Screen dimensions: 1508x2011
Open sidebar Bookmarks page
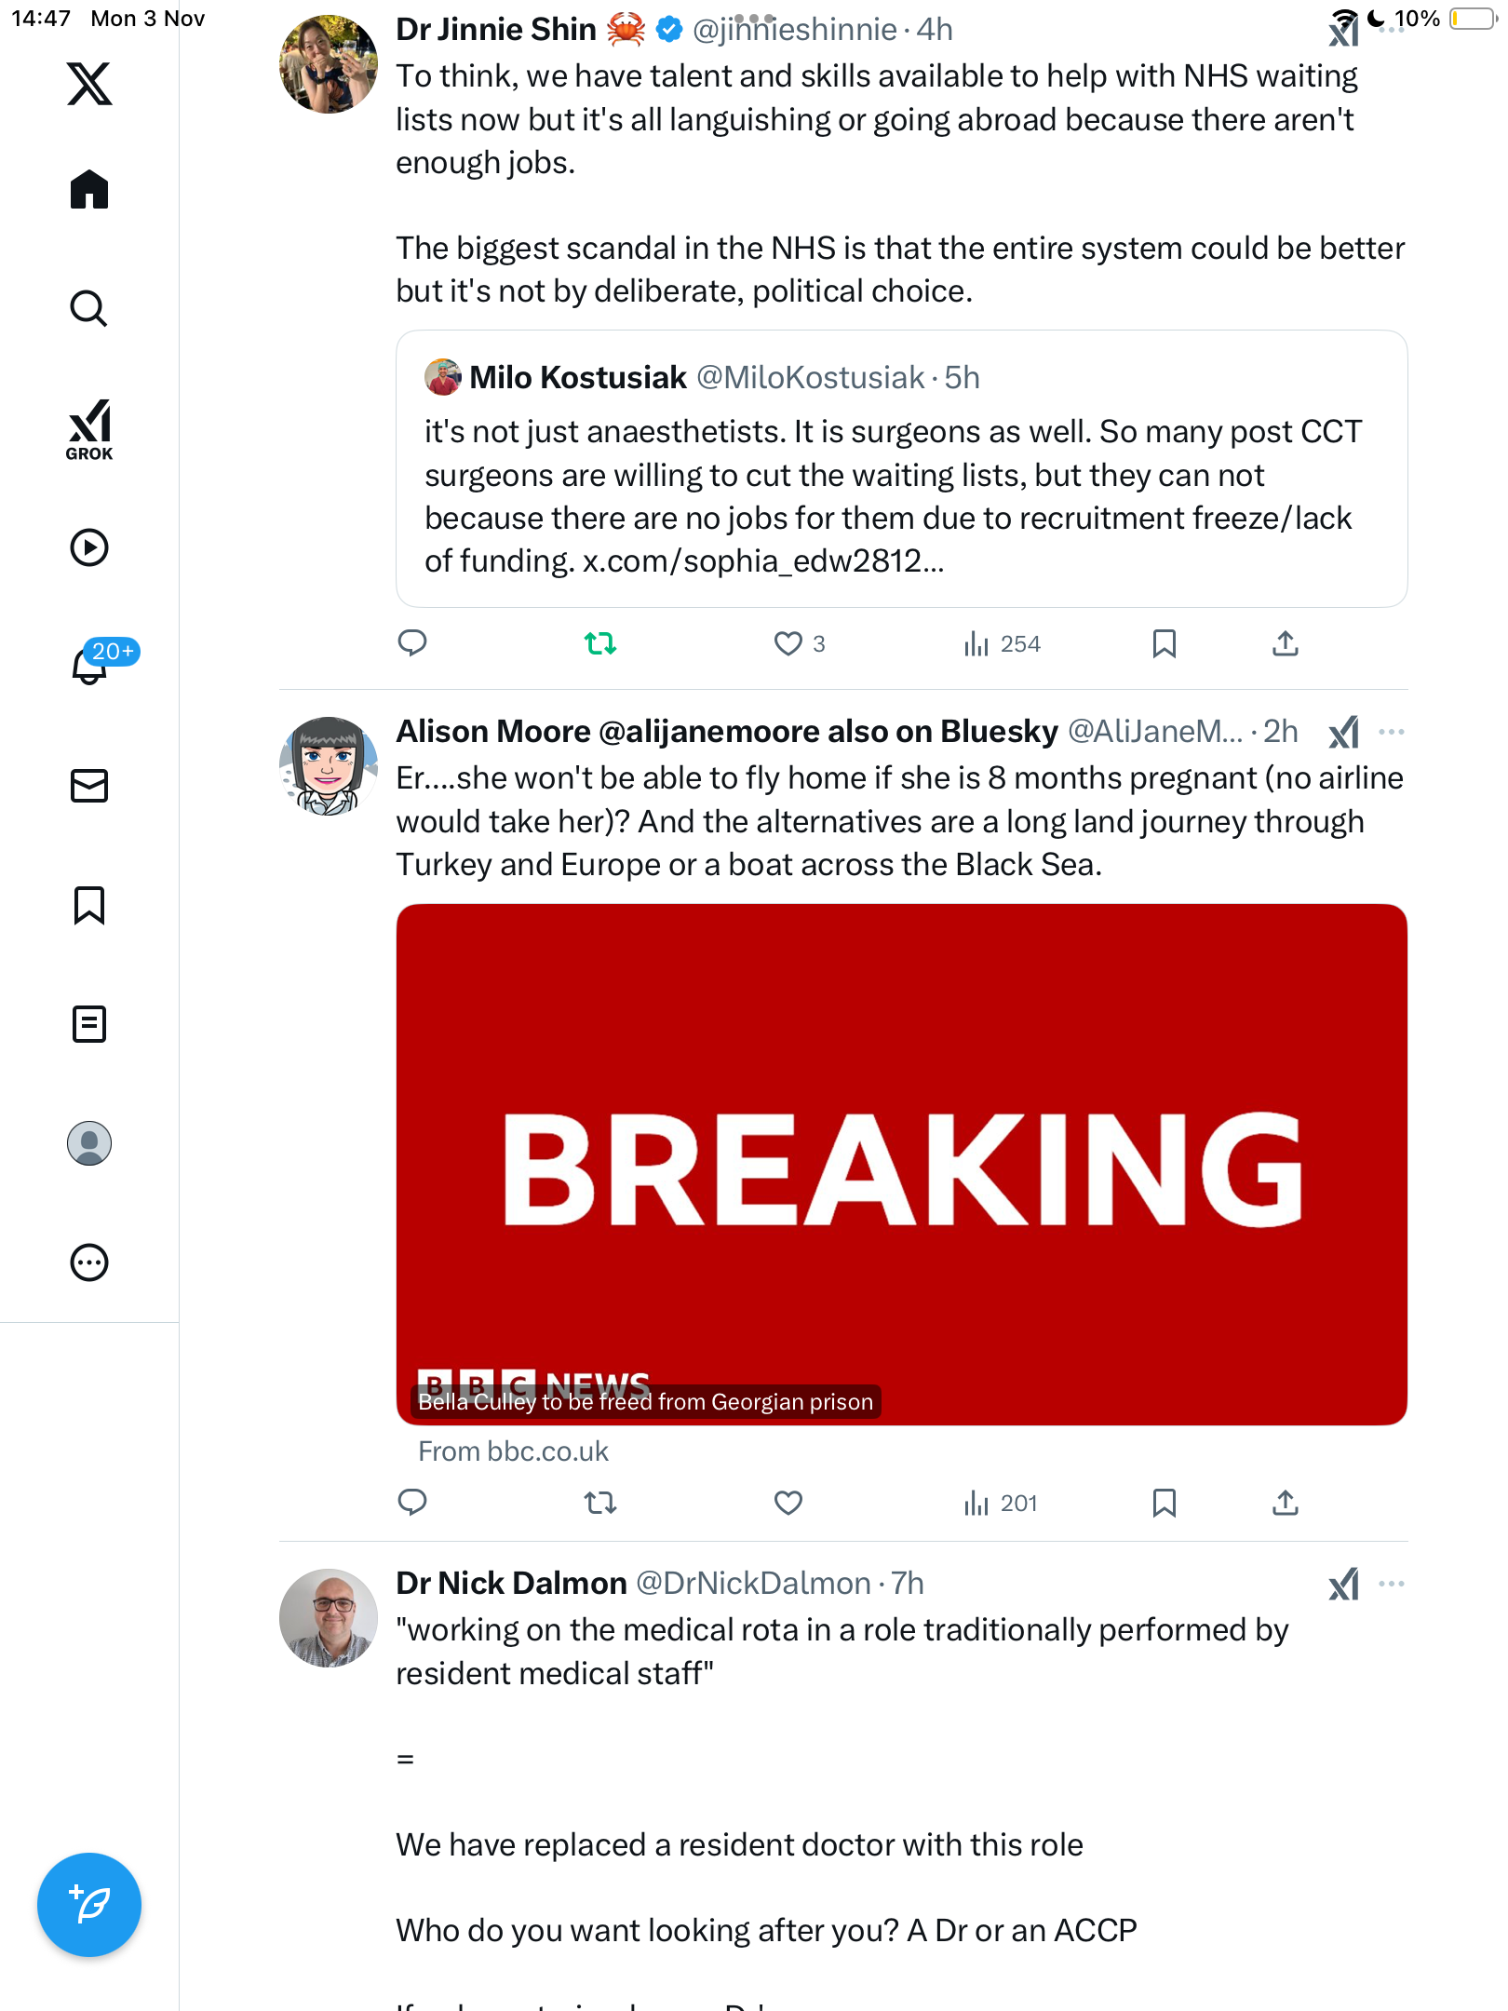click(89, 905)
